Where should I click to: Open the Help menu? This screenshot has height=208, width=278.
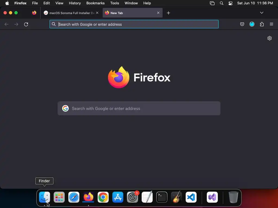147,3
